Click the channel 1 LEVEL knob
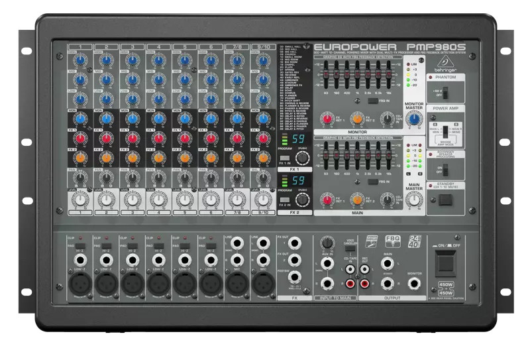This screenshot has width=530, height=352. [x=80, y=200]
